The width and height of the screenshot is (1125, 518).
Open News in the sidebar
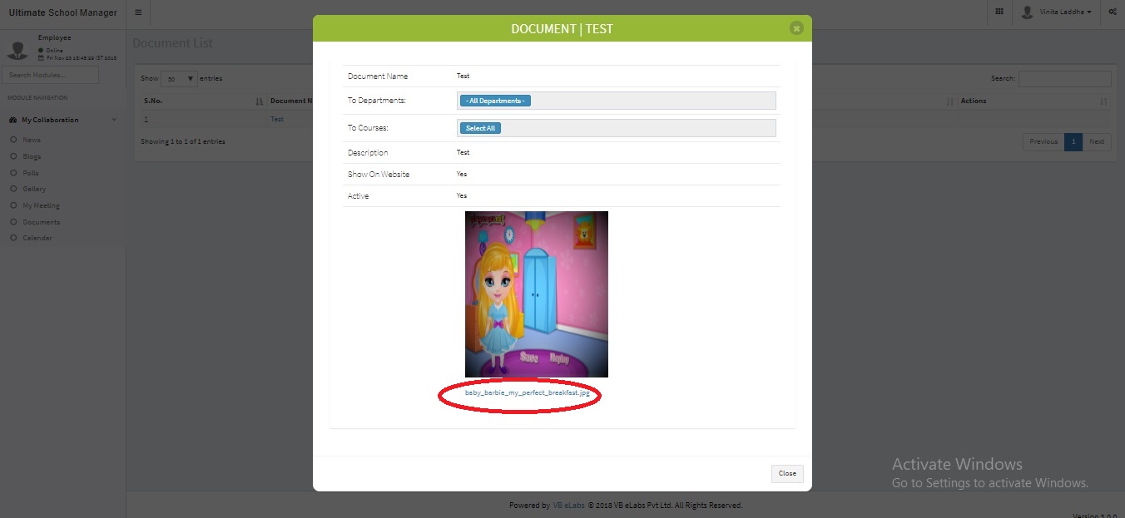click(32, 141)
